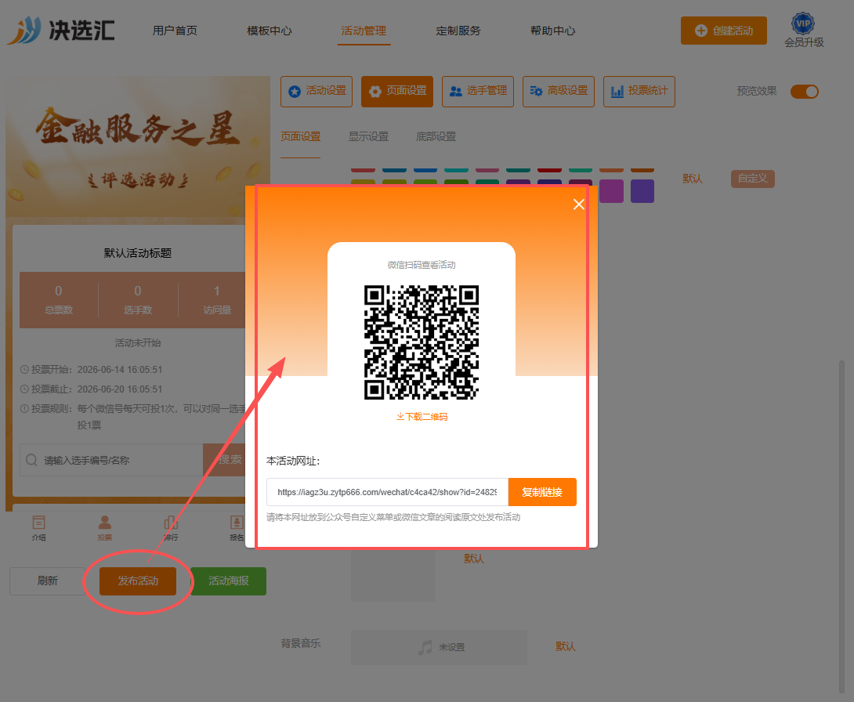Open 页面设置 orange tab button
Screen dimensions: 854x702
397,92
